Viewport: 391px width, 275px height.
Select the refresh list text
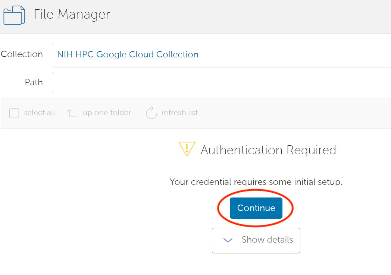179,113
